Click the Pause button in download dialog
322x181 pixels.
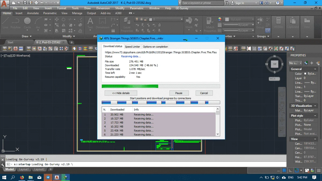pos(179,93)
